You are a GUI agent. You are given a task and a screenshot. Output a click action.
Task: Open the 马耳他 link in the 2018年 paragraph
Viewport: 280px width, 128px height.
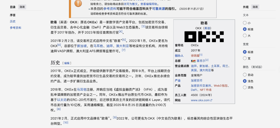click(x=81, y=89)
